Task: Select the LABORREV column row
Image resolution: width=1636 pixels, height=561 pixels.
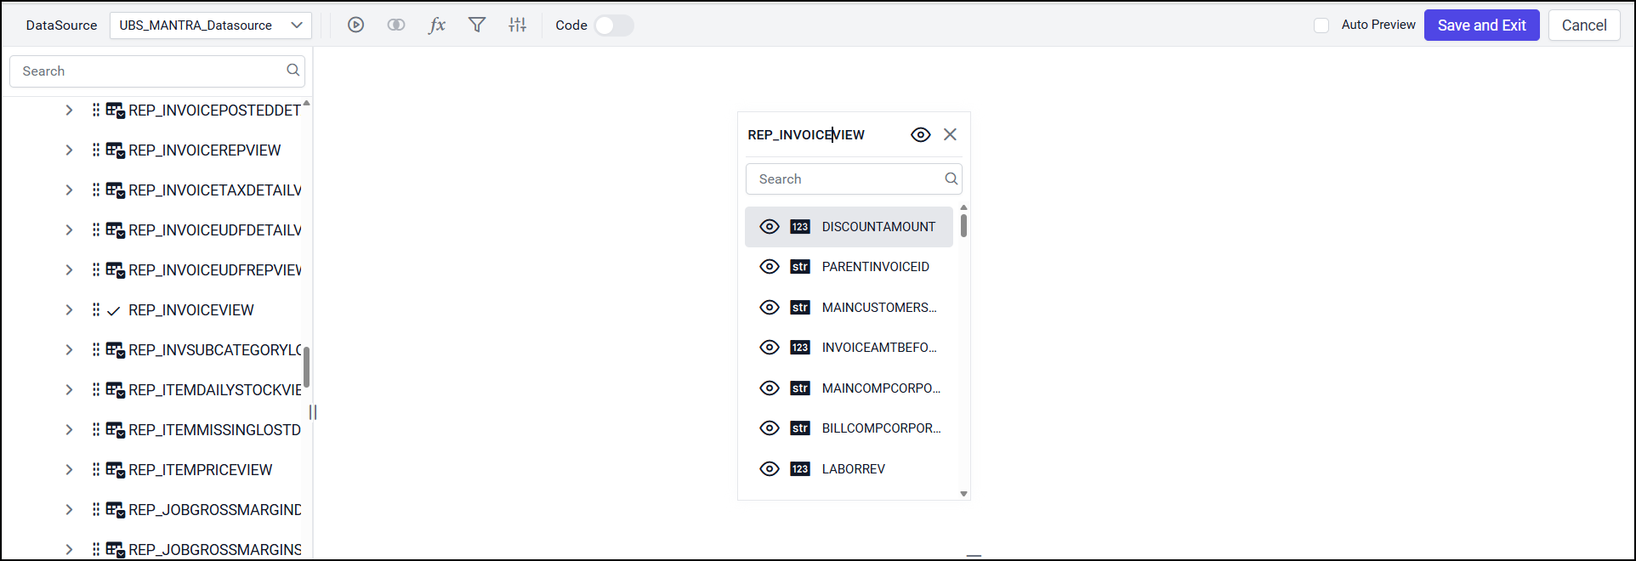Action: pyautogui.click(x=853, y=469)
